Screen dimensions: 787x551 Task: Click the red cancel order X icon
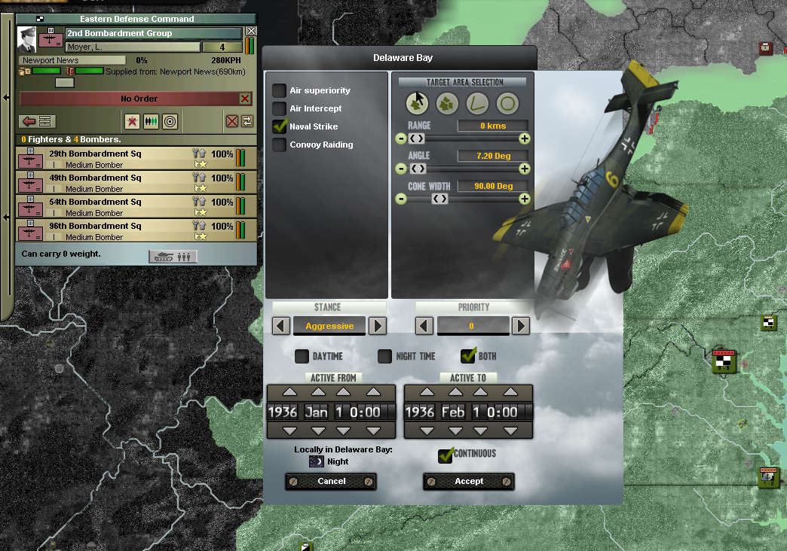pyautogui.click(x=245, y=99)
